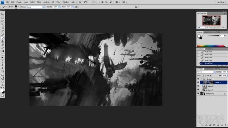The image size is (228, 128).
Task: Select the Move tool in the toolbox
Action: point(3,15)
